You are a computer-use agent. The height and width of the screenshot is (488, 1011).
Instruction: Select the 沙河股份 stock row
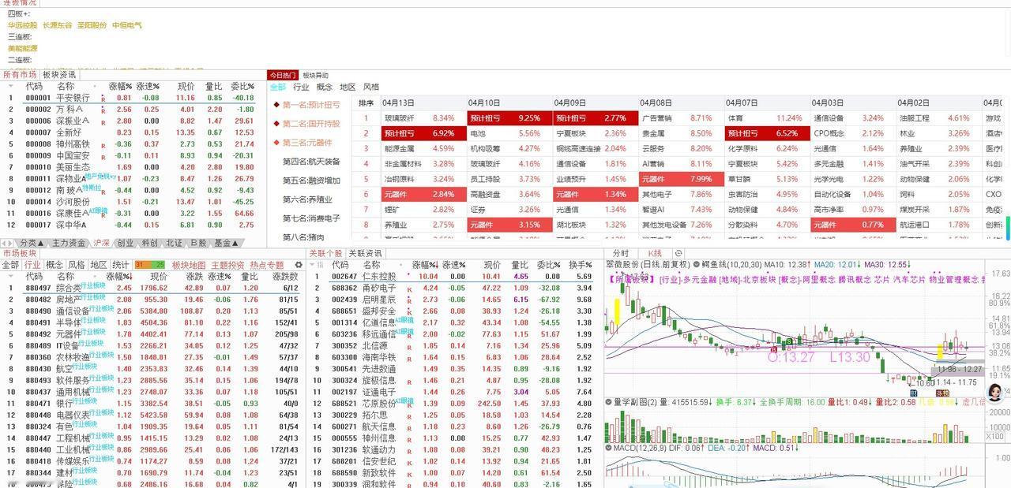coord(130,202)
